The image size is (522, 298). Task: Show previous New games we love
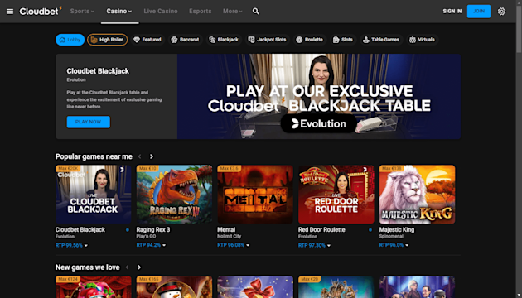tap(127, 267)
